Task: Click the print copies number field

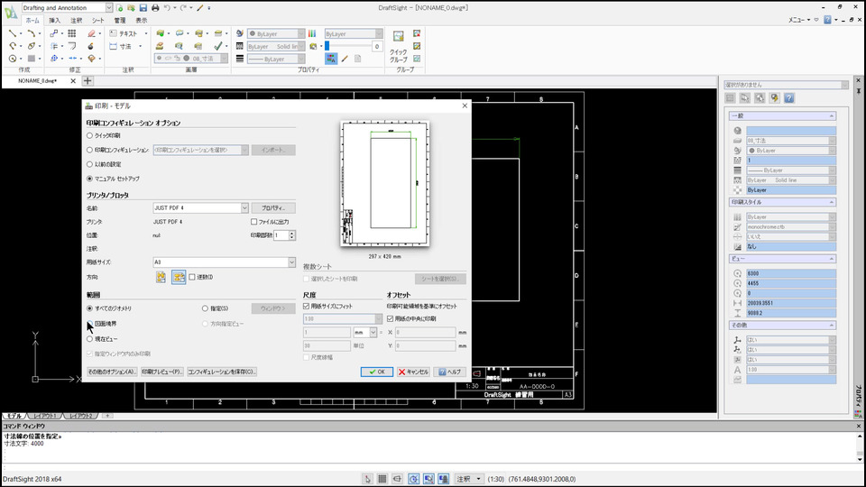Action: point(281,235)
